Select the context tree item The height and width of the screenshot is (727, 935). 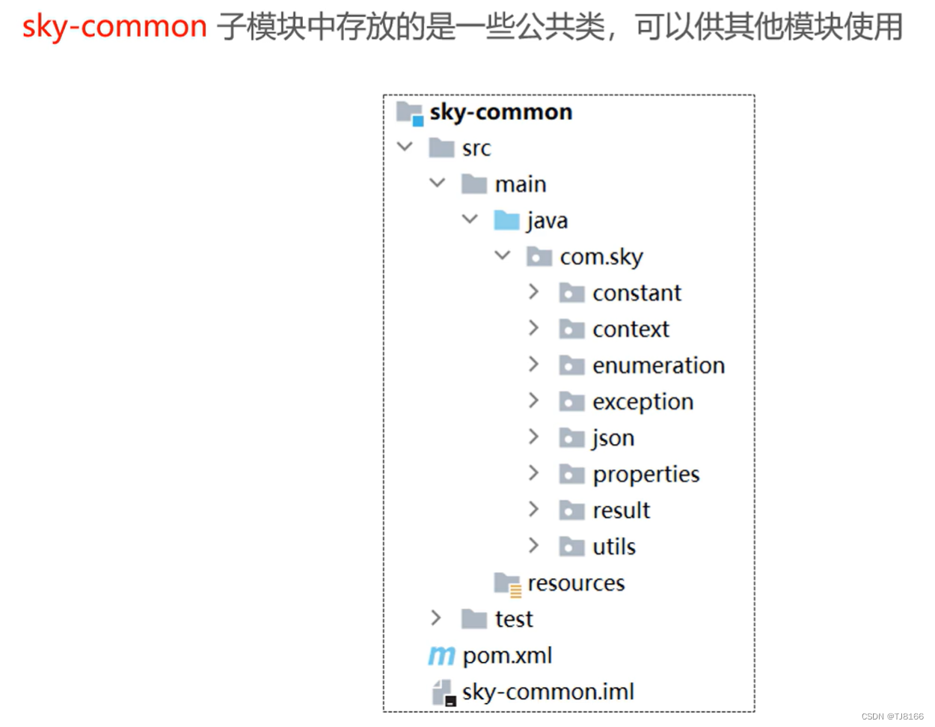coord(631,328)
